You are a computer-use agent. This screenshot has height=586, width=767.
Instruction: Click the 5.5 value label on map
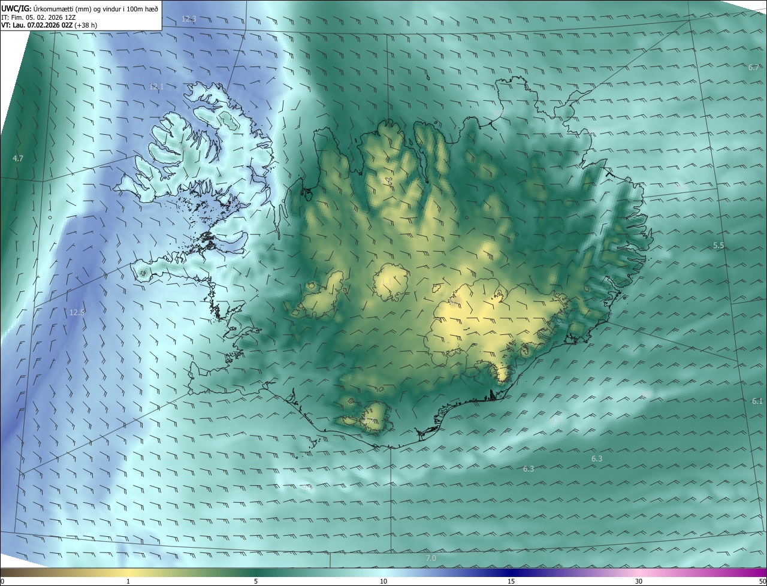tap(718, 246)
